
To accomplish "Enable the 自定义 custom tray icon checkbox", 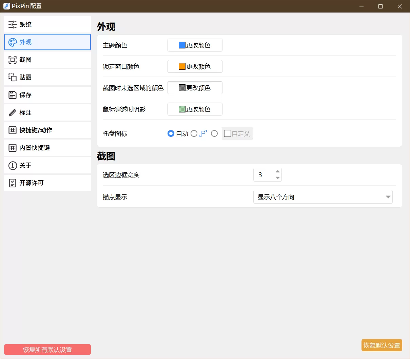I will 227,133.
